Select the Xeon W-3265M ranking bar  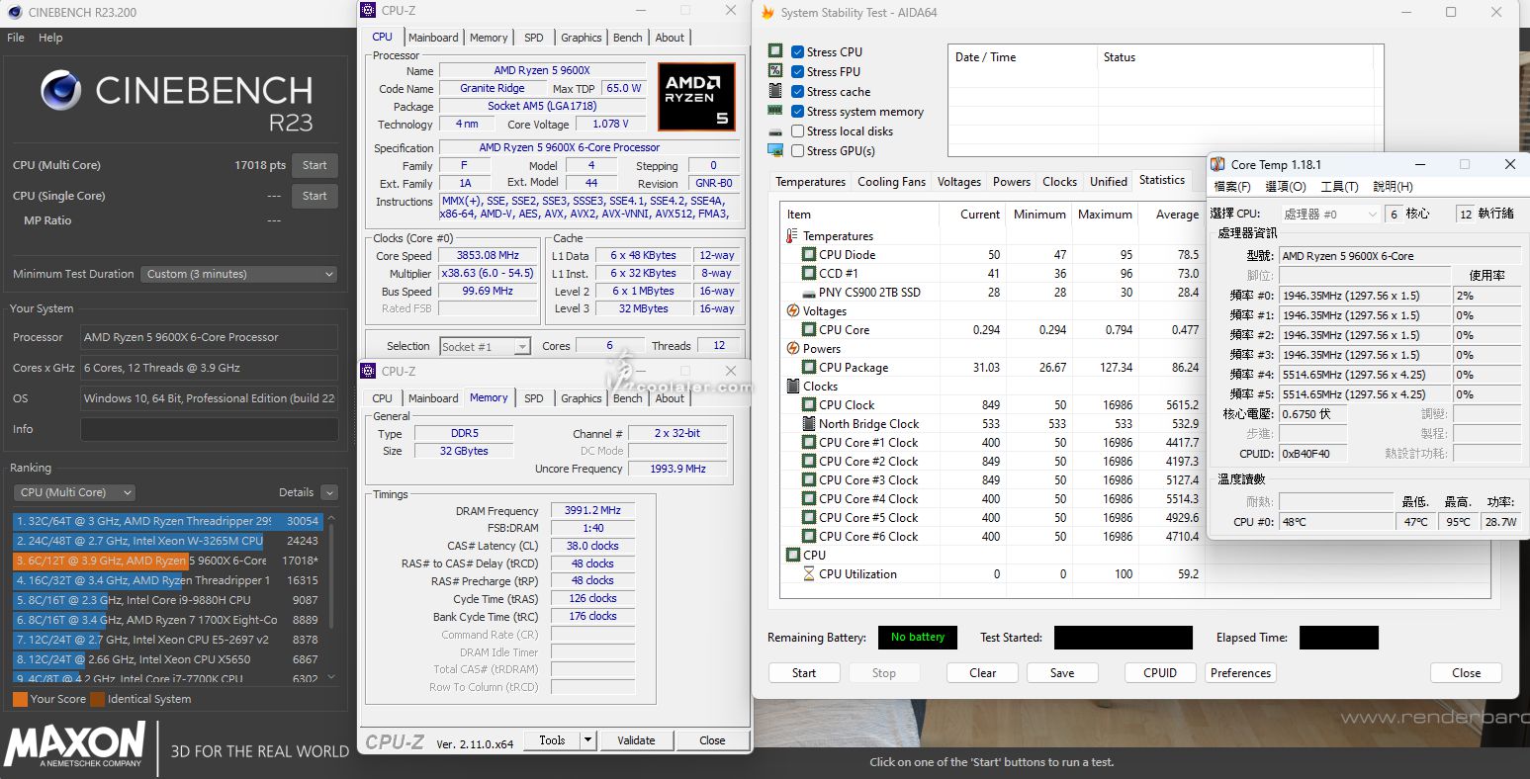click(166, 541)
